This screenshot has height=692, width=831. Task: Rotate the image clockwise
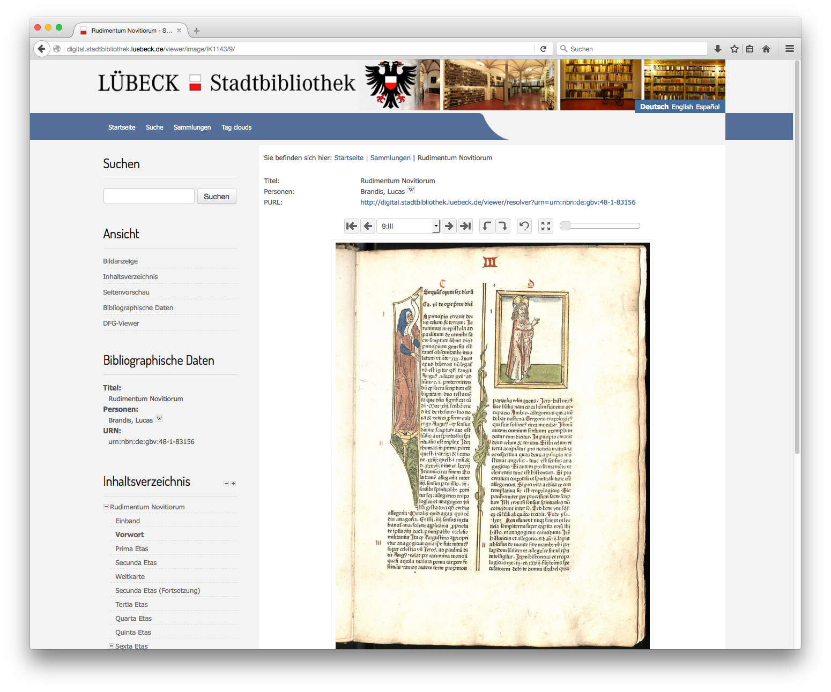pyautogui.click(x=502, y=226)
